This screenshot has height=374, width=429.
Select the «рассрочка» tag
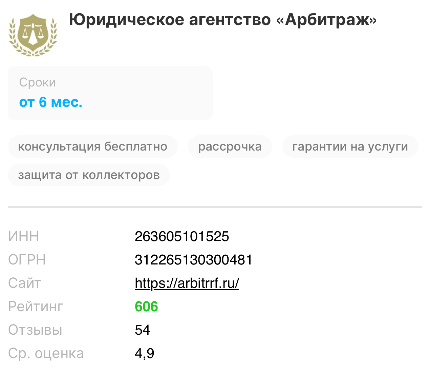pyautogui.click(x=230, y=146)
